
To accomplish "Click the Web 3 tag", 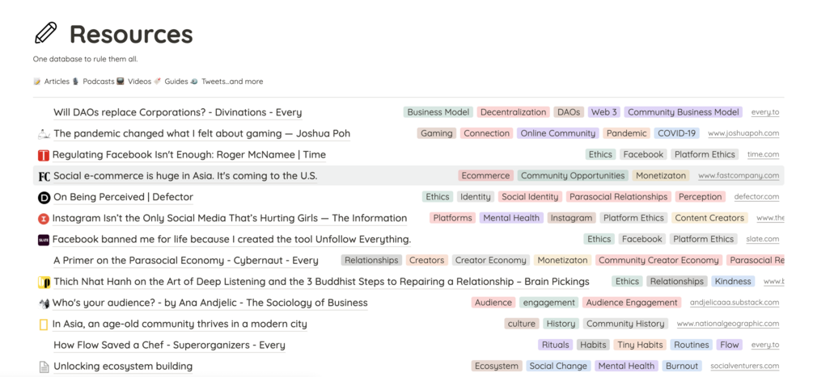I will click(604, 112).
